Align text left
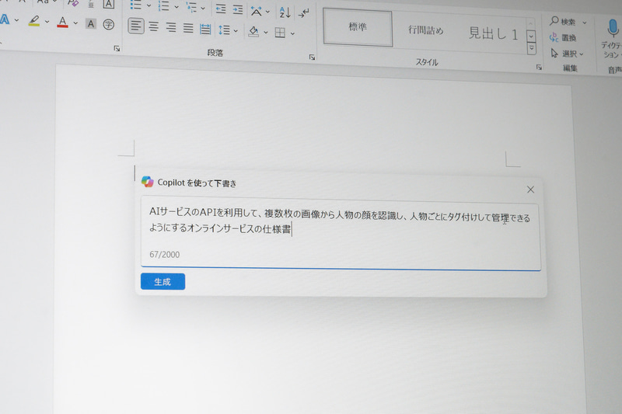Image resolution: width=622 pixels, height=414 pixels. click(x=135, y=26)
